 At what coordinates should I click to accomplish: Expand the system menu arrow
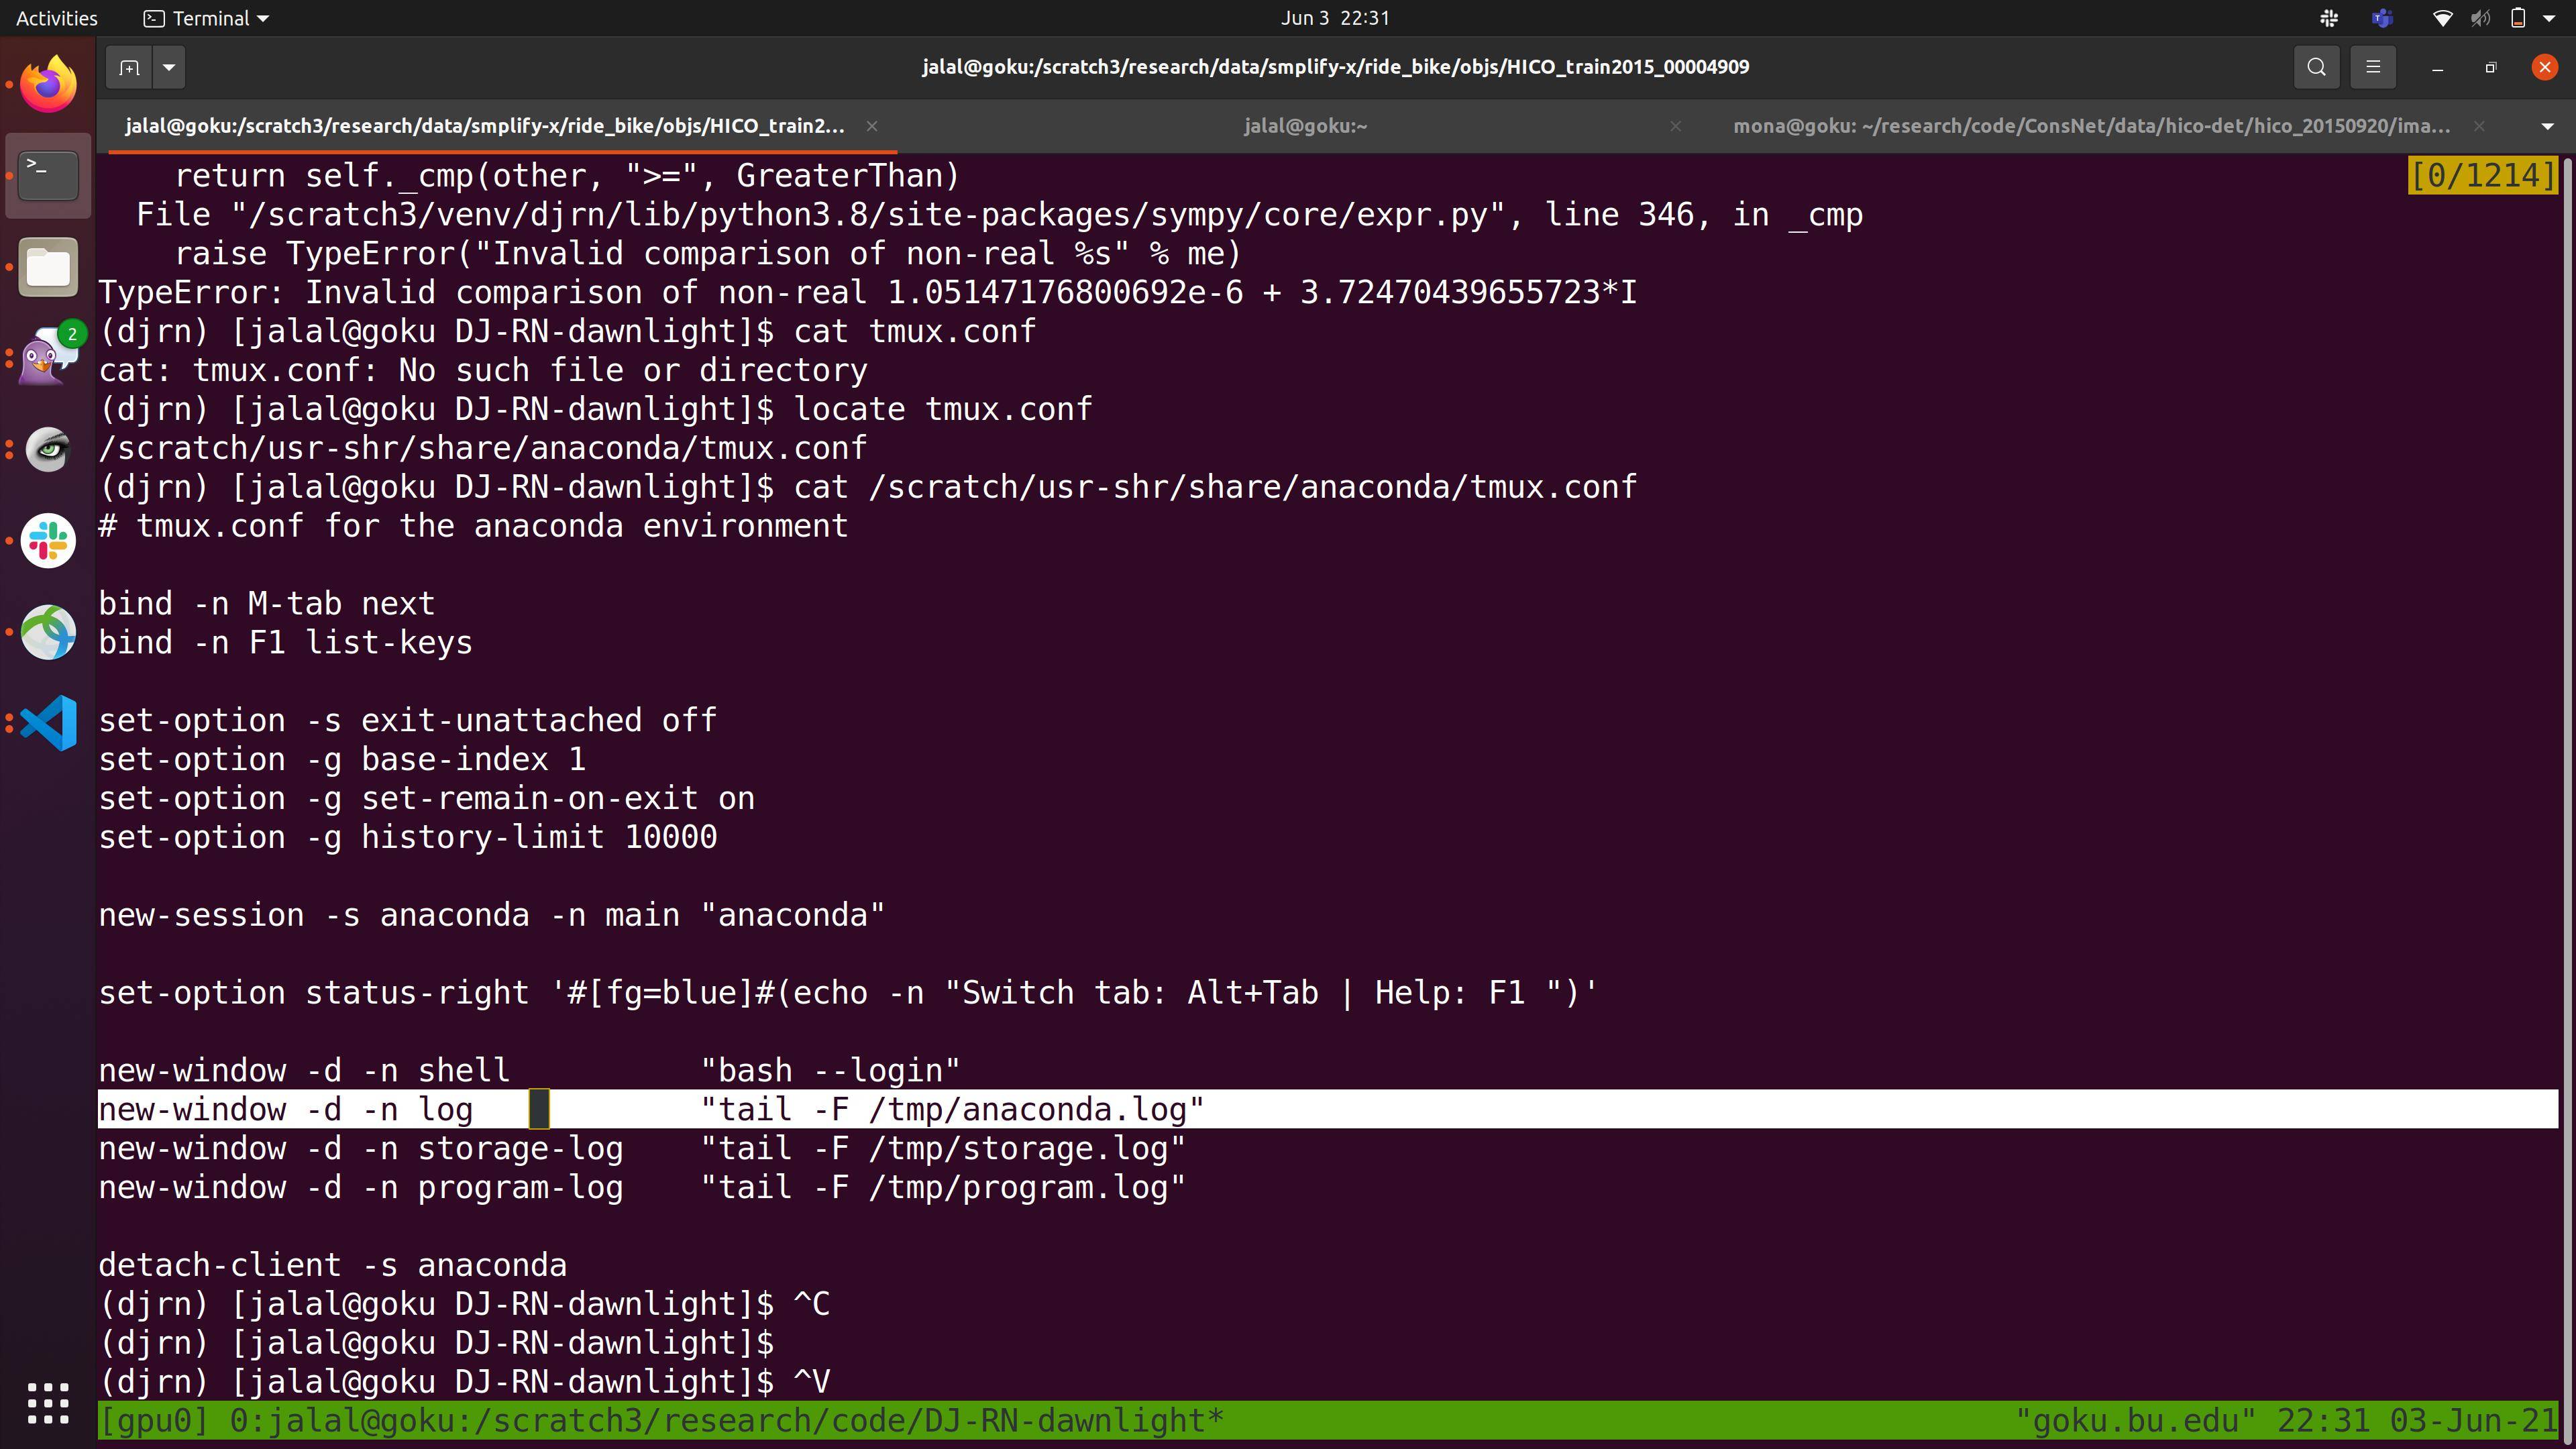2549,18
